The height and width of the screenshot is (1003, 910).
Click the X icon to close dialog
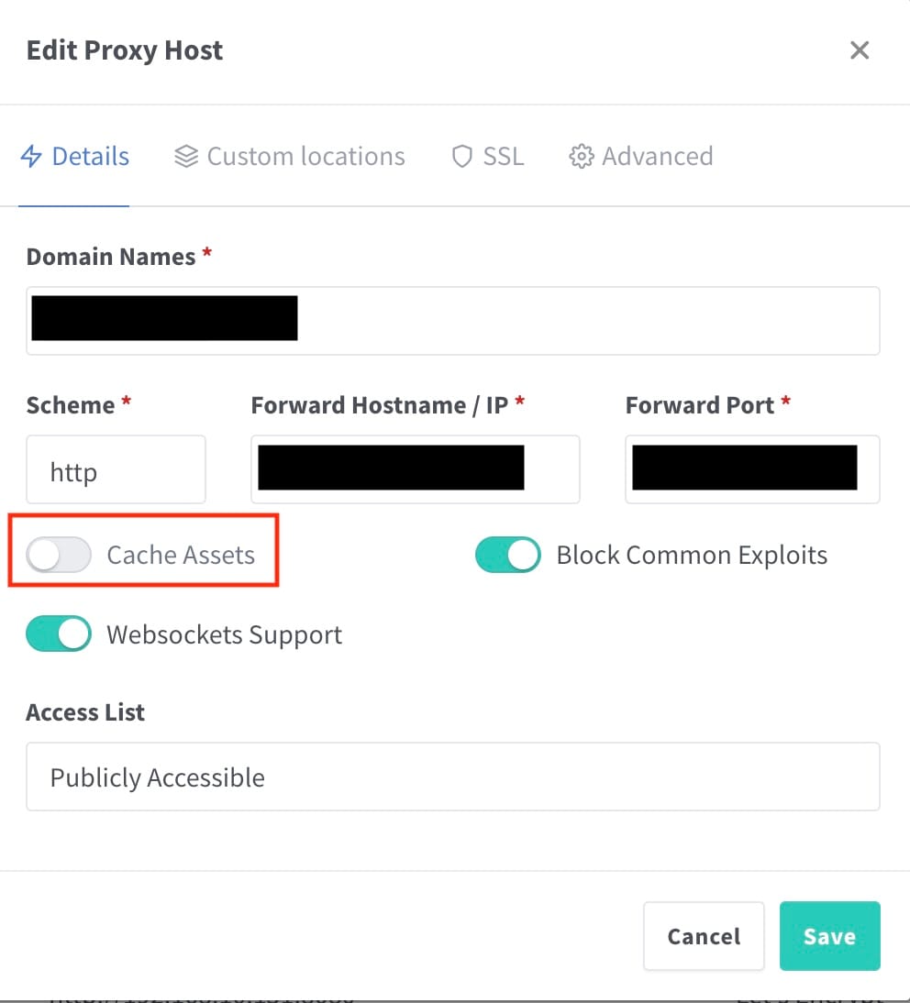coord(860,50)
